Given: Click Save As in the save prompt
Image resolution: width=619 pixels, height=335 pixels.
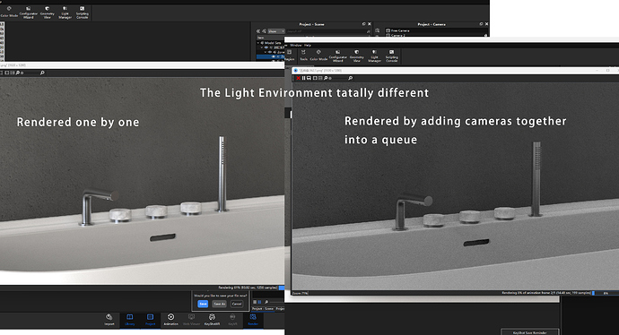Looking at the screenshot, I should click(220, 304).
